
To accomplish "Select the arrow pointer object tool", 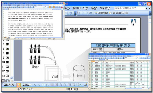I will point(18,85).
